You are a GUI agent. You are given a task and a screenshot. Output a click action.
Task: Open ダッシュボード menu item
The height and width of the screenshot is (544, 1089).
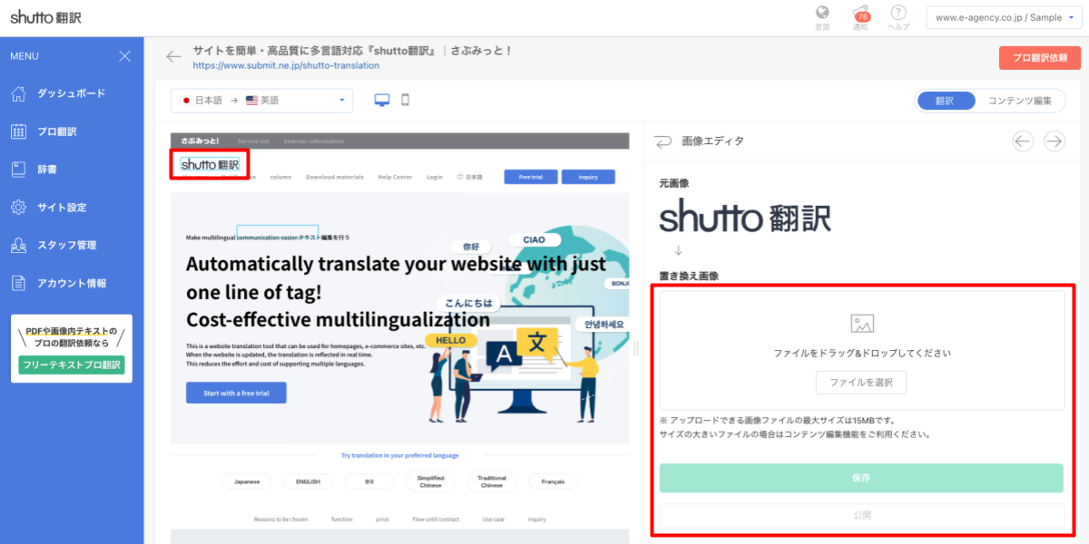tap(72, 93)
